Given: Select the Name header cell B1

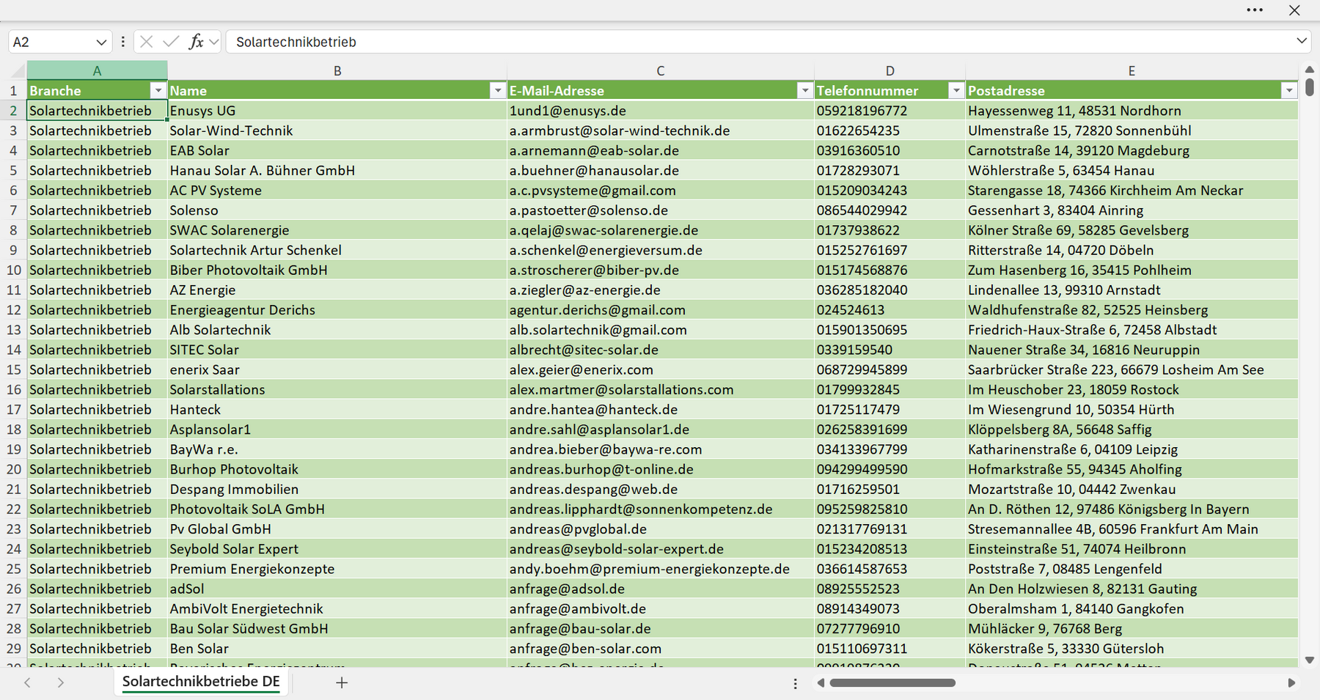Looking at the screenshot, I should (337, 90).
